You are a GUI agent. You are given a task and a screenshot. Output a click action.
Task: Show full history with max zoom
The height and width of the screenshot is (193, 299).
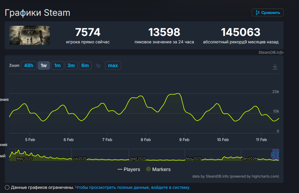pos(113,66)
